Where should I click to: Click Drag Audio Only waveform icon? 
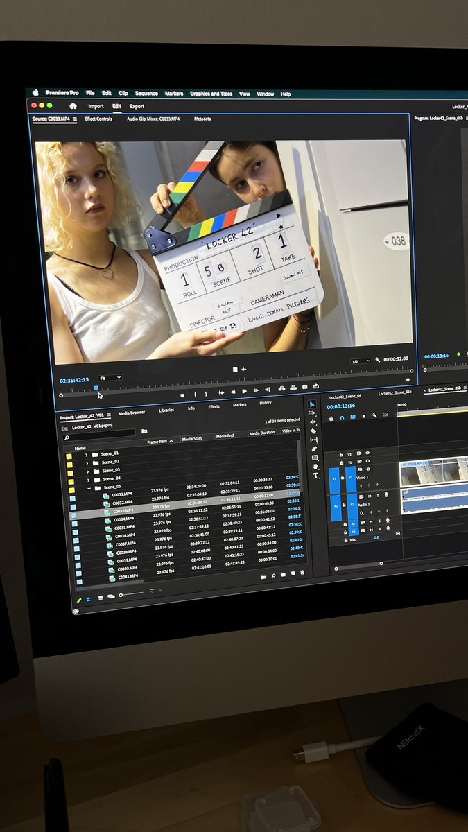(243, 370)
